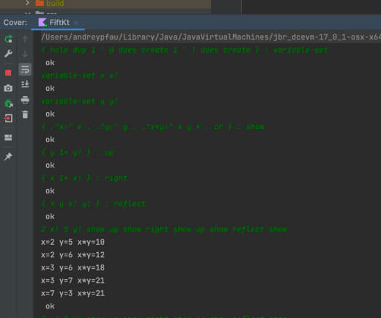Toggle soft-wrap of console lines

coord(25,70)
